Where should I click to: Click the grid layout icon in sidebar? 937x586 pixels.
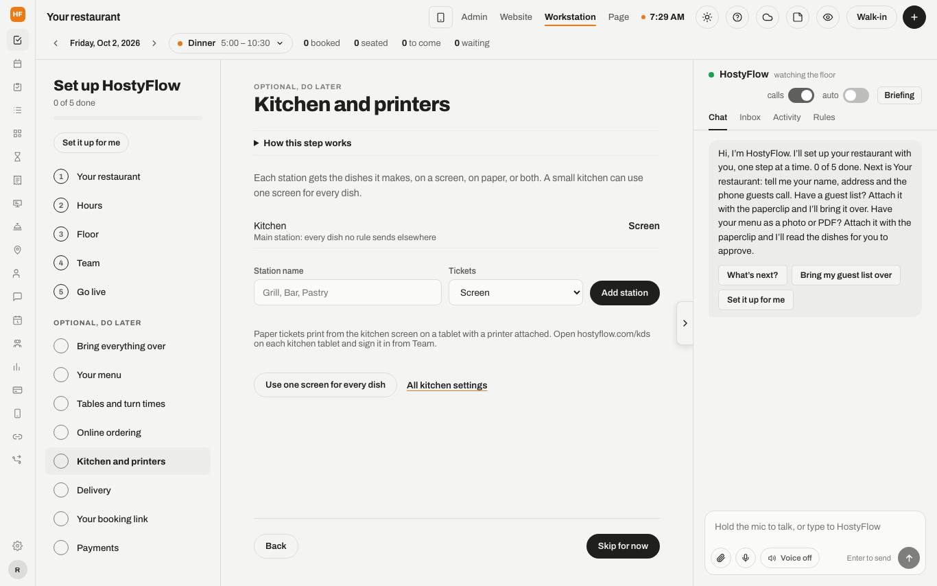pyautogui.click(x=17, y=134)
